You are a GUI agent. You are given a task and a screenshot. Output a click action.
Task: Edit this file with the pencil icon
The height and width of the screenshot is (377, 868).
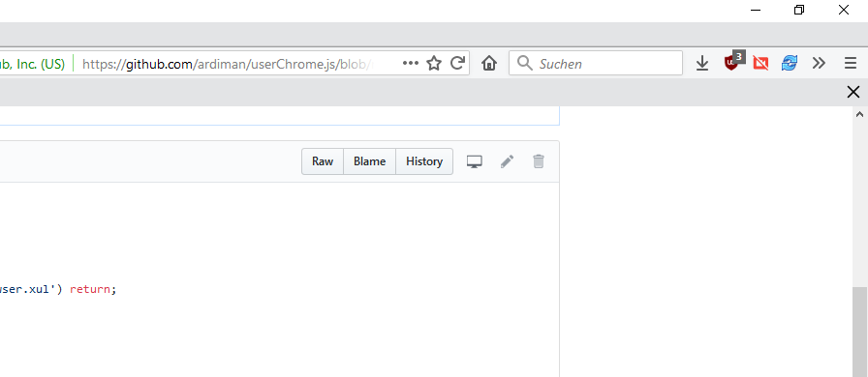pyautogui.click(x=507, y=161)
